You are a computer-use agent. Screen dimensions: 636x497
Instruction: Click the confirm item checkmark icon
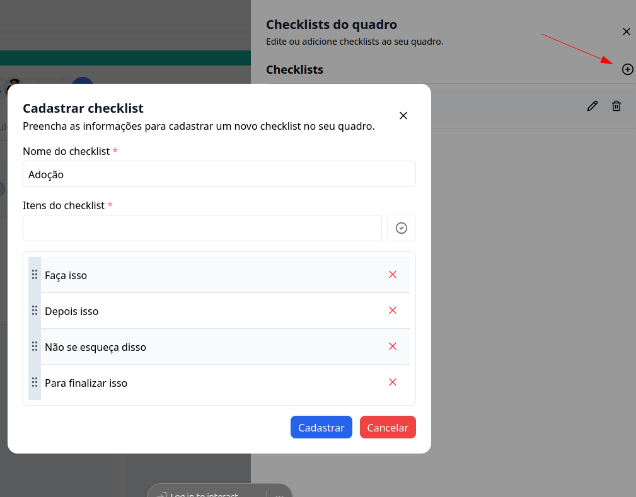pos(402,228)
